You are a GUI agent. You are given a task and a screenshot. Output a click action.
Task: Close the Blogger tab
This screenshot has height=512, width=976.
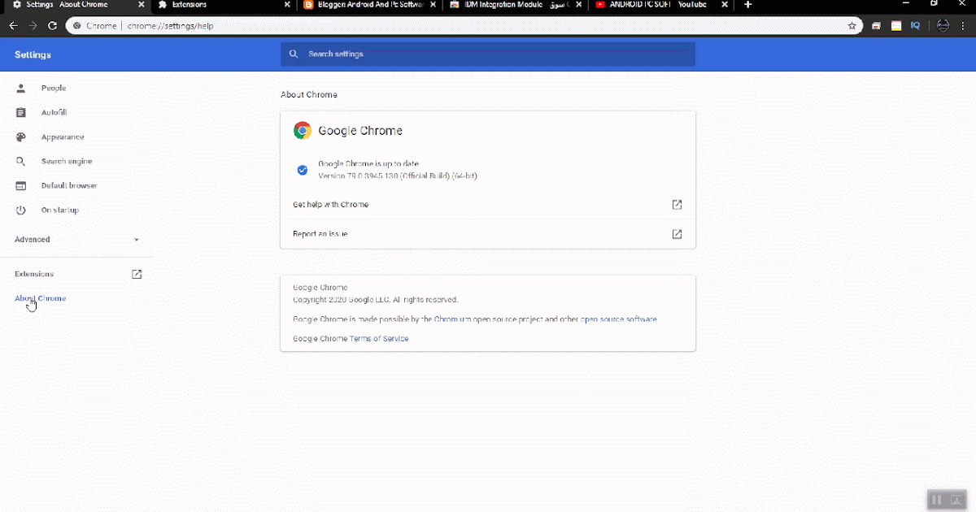(x=433, y=5)
